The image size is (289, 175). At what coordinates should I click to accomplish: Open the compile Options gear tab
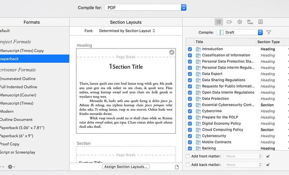(x=240, y=22)
